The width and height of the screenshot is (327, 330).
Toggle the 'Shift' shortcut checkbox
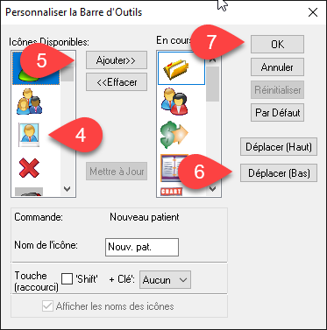tap(68, 279)
